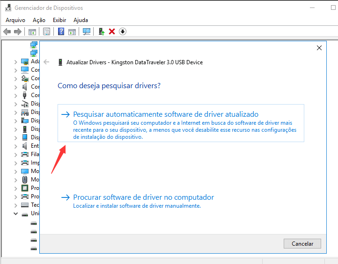The width and height of the screenshot is (338, 264).
Task: Select the "Tec" tree row label
Action: click(35, 204)
